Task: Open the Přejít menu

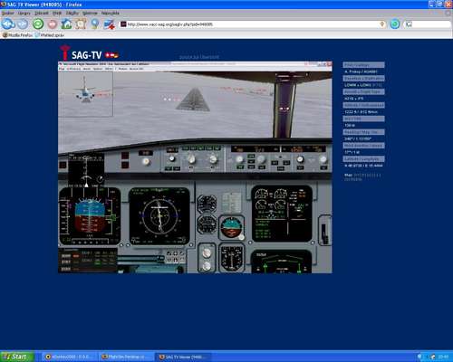Action: [x=57, y=13]
